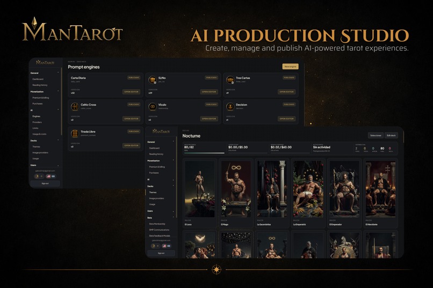Image resolution: width=433 pixels, height=288 pixels.
Task: Click ManTarot logo in Prompt engines sidebar
Action: click(45, 63)
